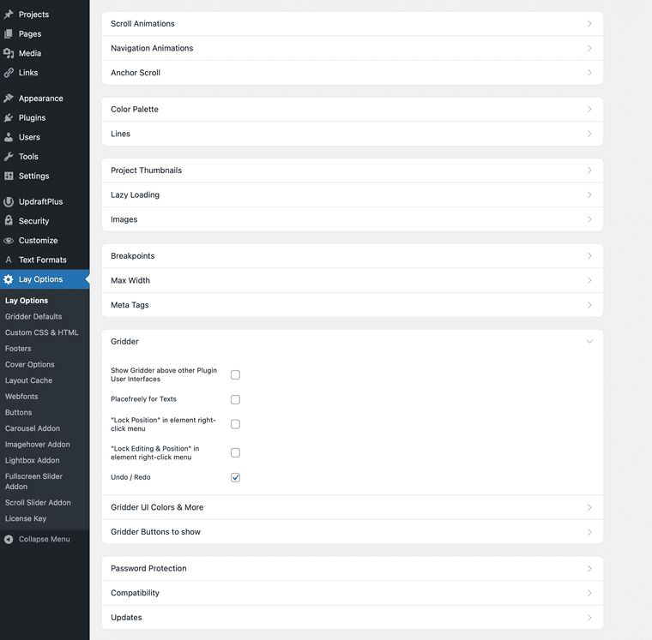The width and height of the screenshot is (652, 640).
Task: Open the Max Width section title
Action: (130, 280)
